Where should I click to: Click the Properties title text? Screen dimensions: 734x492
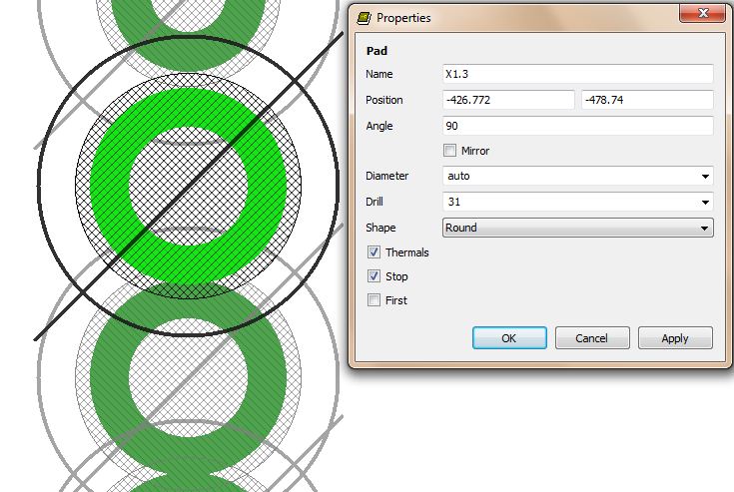[x=403, y=18]
